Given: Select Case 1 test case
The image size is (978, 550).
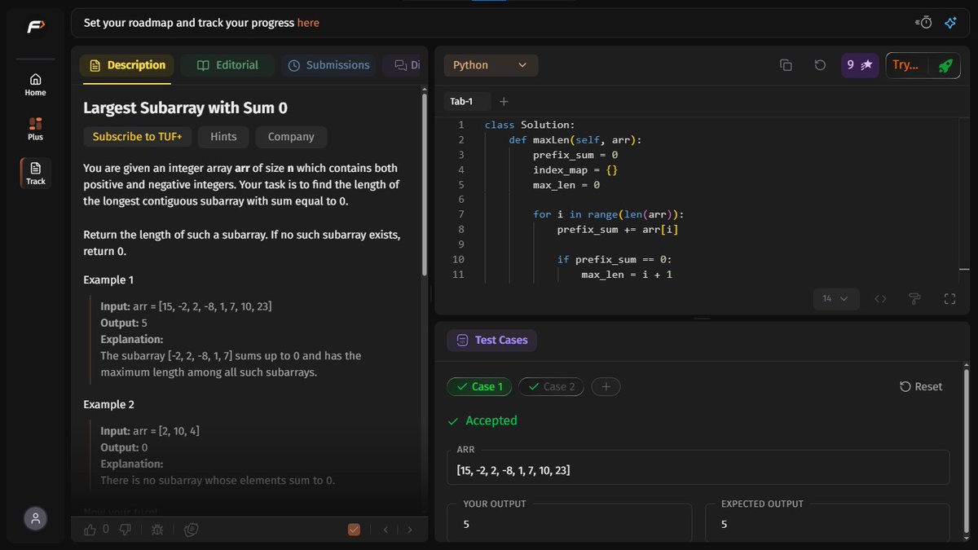Looking at the screenshot, I should tap(479, 387).
